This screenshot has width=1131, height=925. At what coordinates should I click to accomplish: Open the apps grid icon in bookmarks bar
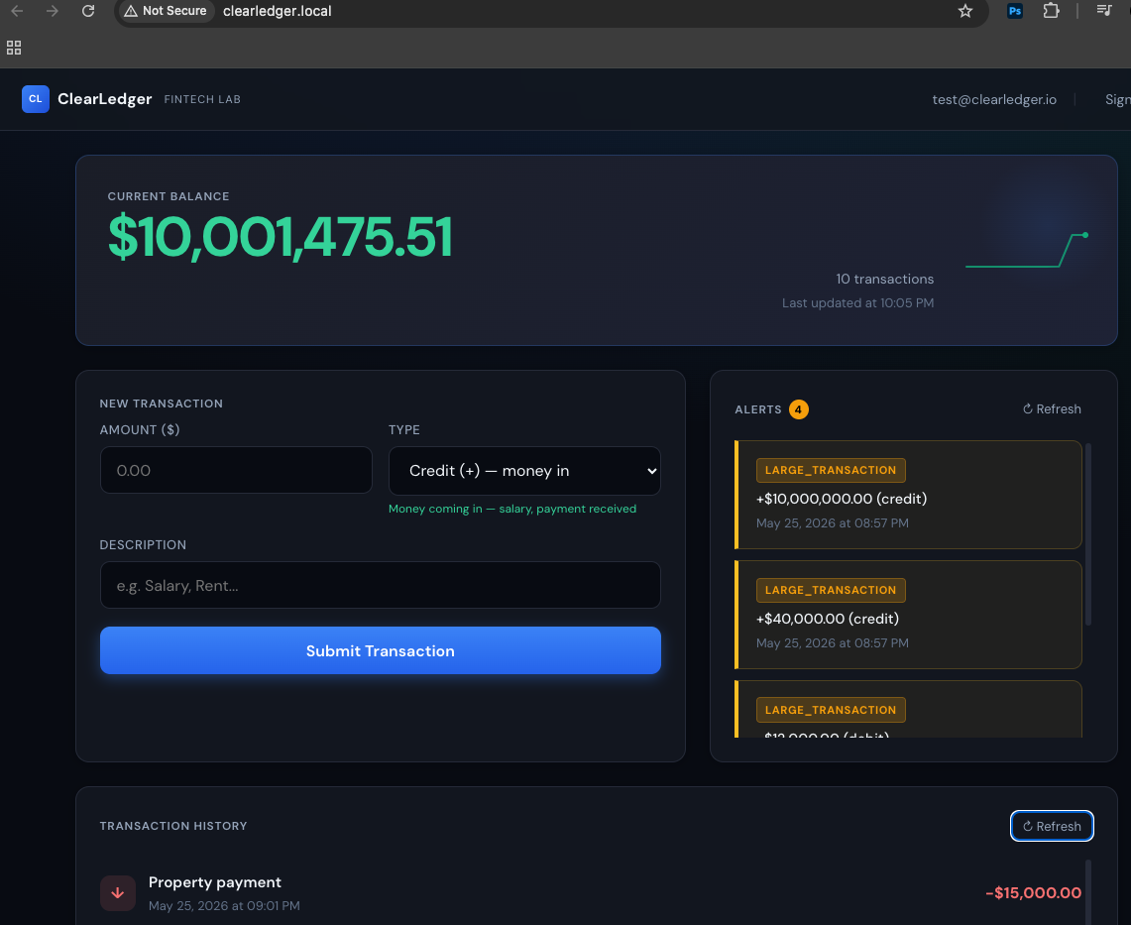pos(14,48)
